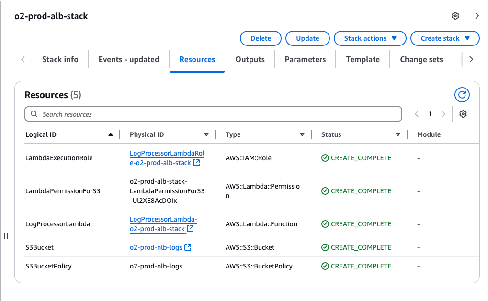The width and height of the screenshot is (488, 301).
Task: Open the LogProcessorLambda-o2-prod-alb-stack link
Action: click(163, 224)
